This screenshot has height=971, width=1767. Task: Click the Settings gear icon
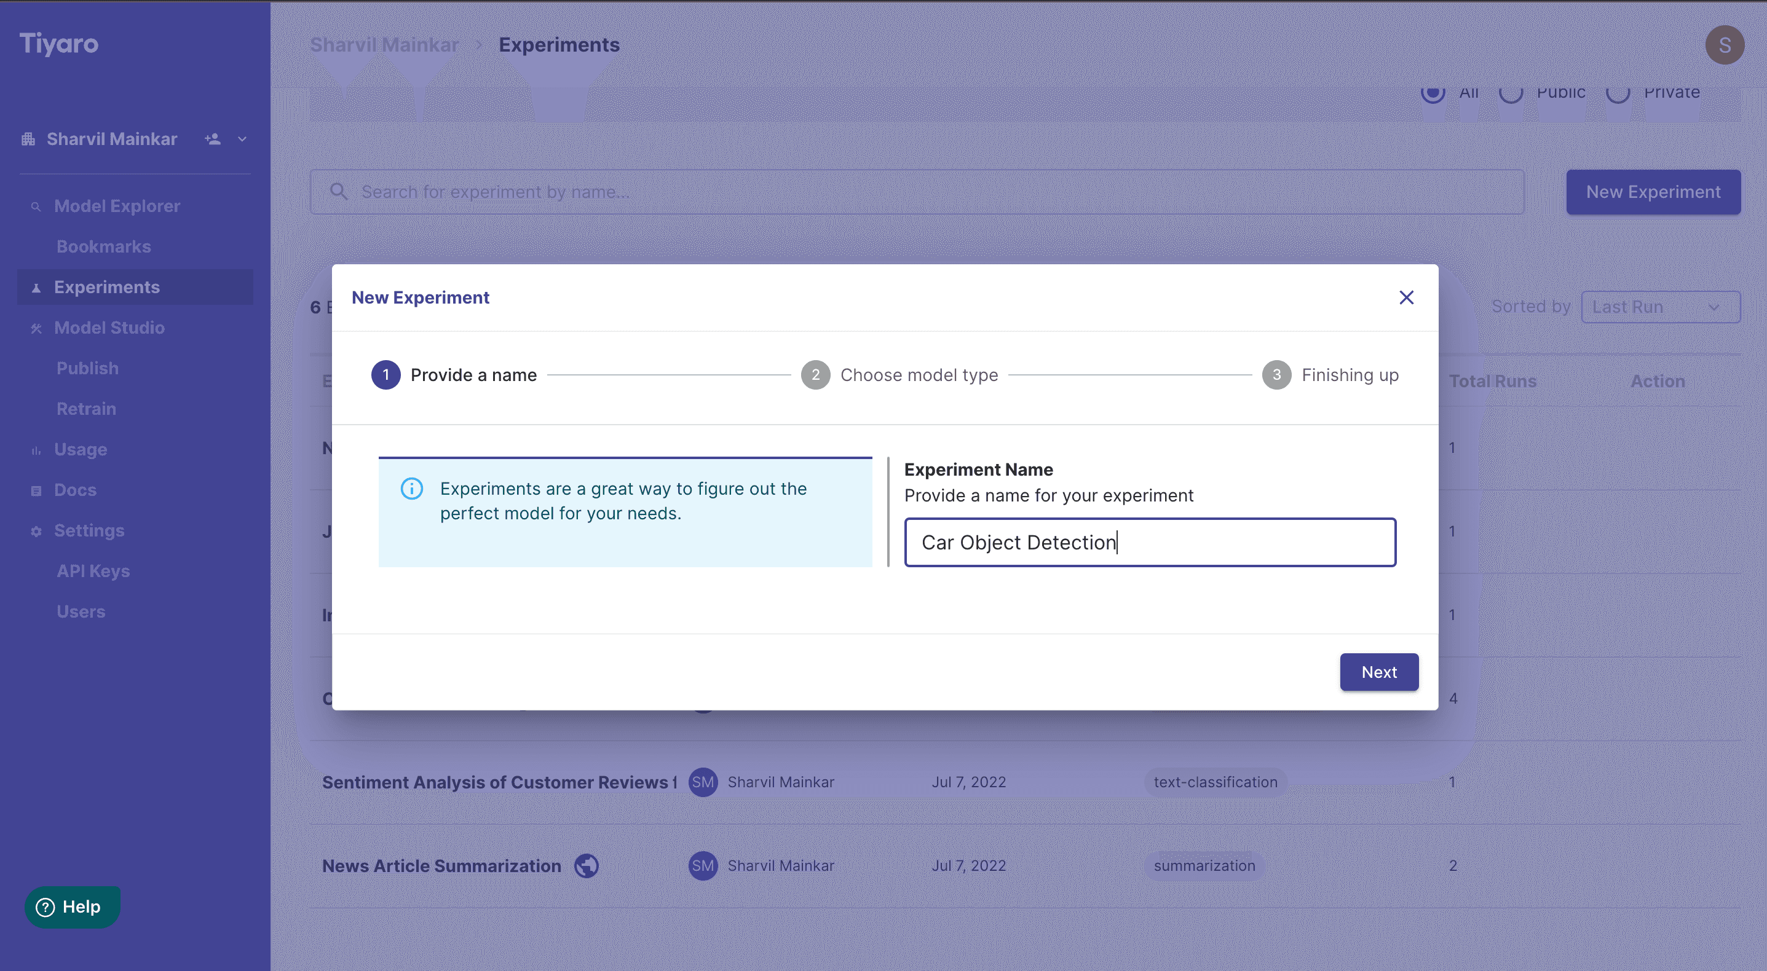(36, 532)
